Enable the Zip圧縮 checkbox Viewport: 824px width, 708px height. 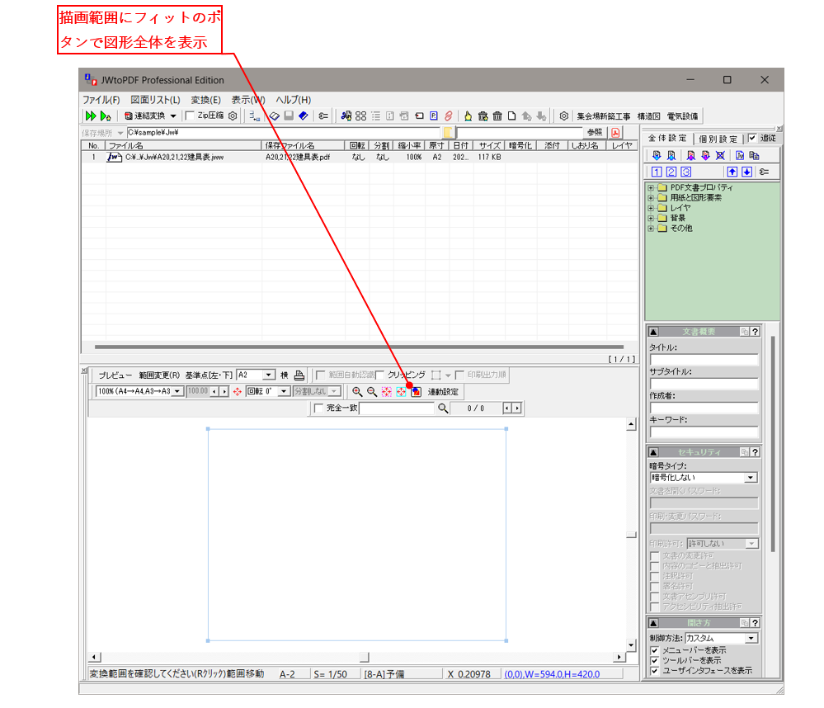[x=191, y=116]
